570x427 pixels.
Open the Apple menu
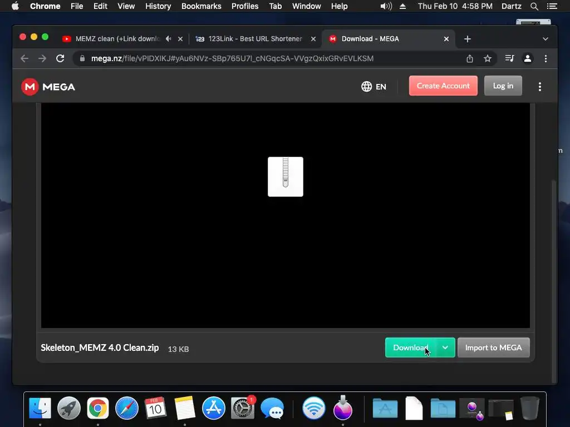point(15,6)
